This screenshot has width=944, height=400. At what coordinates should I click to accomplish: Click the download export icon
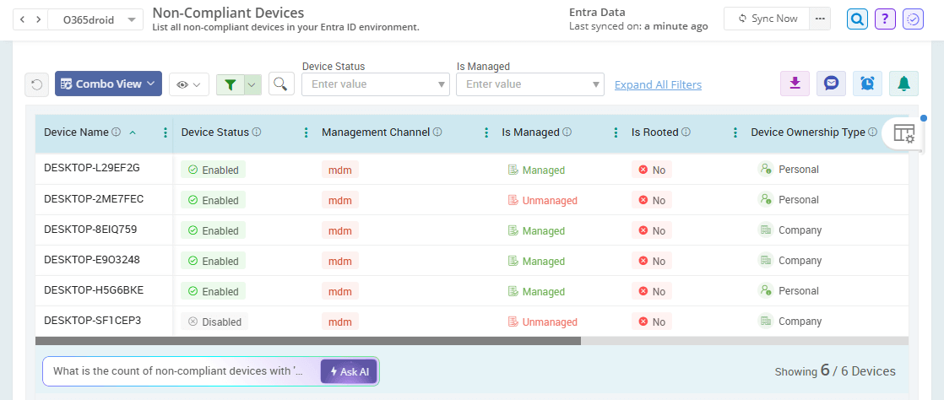pyautogui.click(x=795, y=84)
